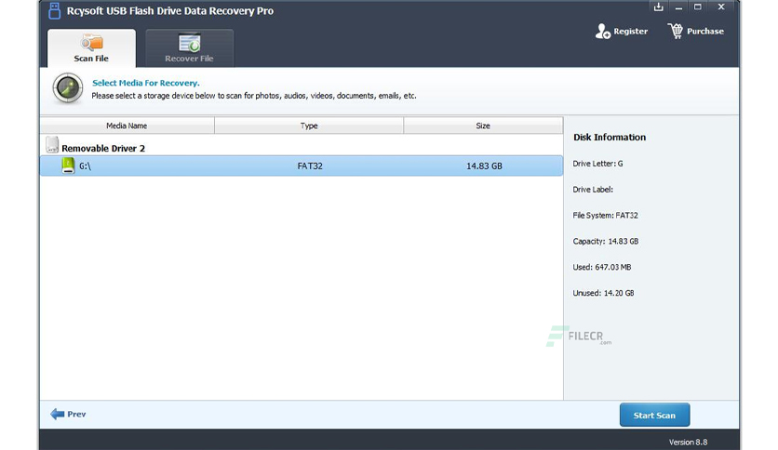778x450 pixels.
Task: Click the blue Prev arrow icon
Action: pyautogui.click(x=58, y=414)
